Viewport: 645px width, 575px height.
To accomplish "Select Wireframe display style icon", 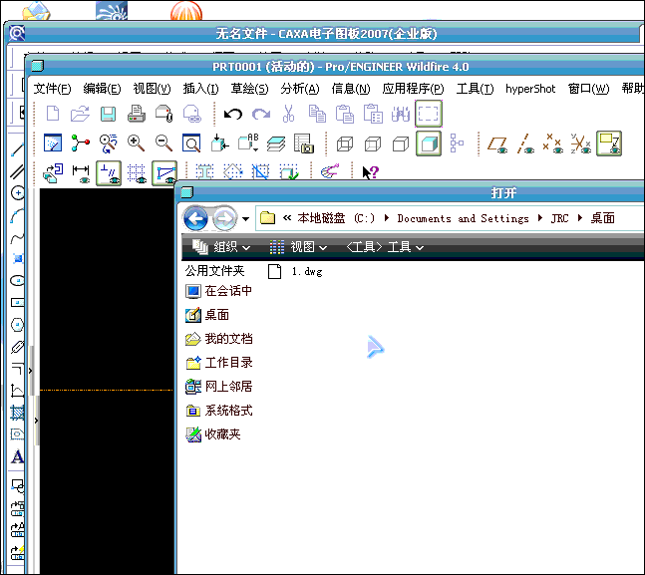I will pyautogui.click(x=345, y=144).
